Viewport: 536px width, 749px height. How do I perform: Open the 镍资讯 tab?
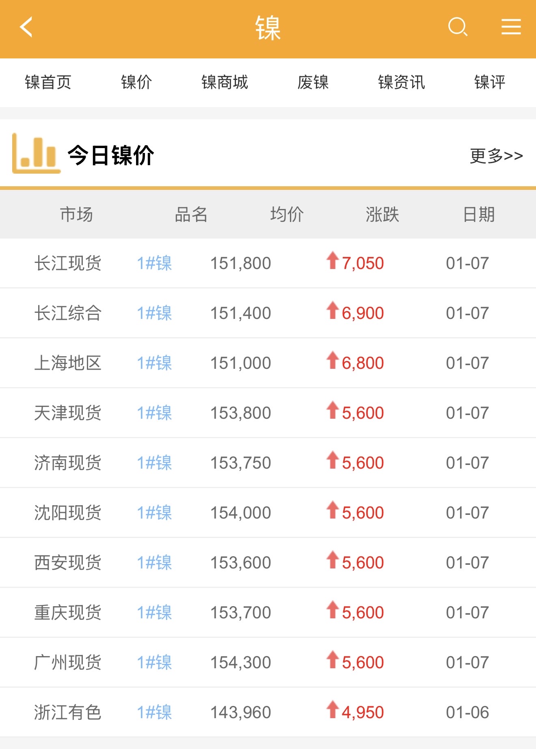pos(401,82)
